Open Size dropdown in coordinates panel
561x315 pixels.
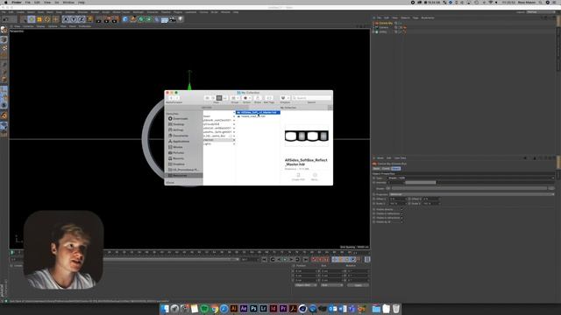click(x=331, y=285)
